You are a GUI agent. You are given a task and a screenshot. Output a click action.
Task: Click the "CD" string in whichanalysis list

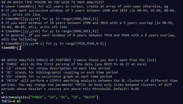(52, 97)
